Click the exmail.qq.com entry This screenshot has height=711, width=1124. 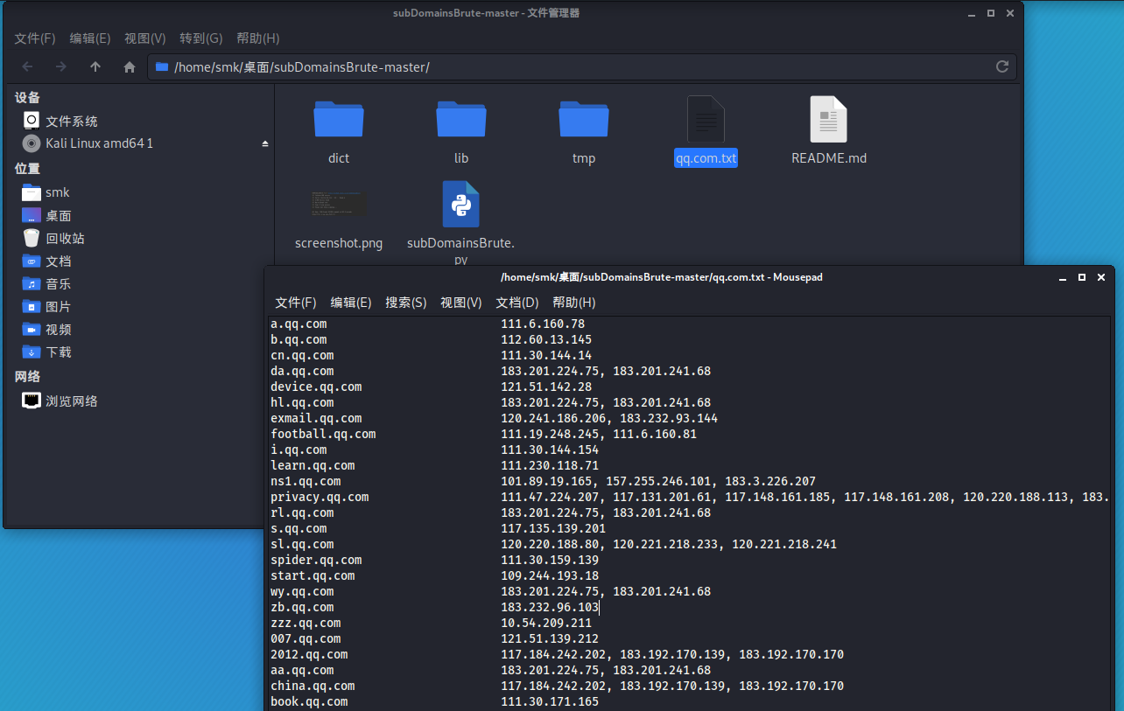tap(316, 418)
